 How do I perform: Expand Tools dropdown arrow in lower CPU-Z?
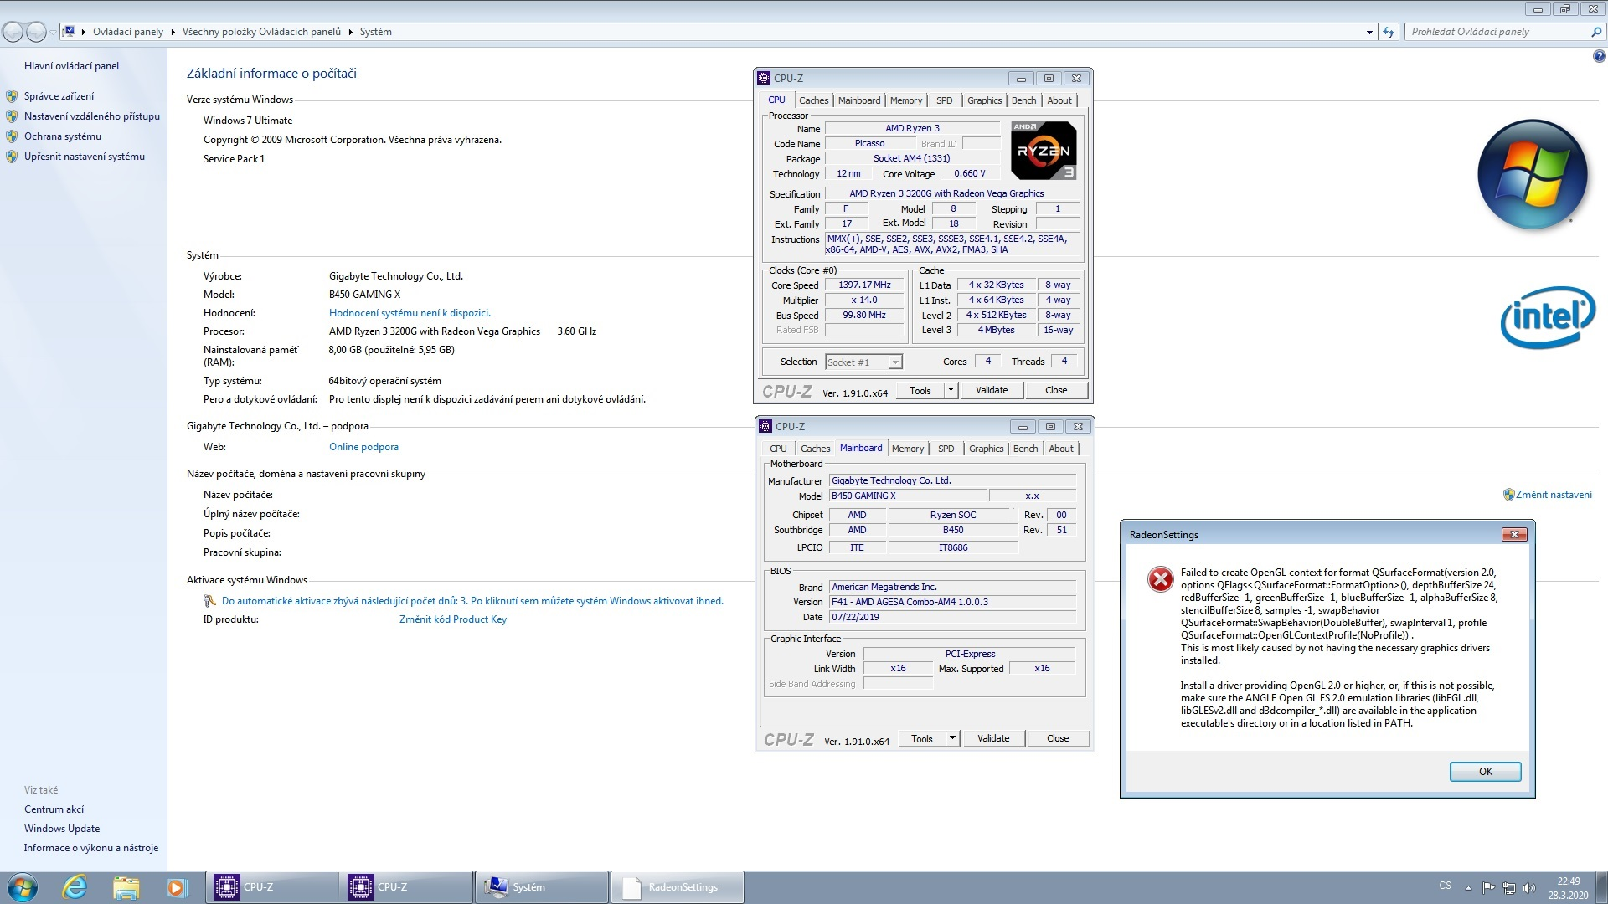[952, 738]
